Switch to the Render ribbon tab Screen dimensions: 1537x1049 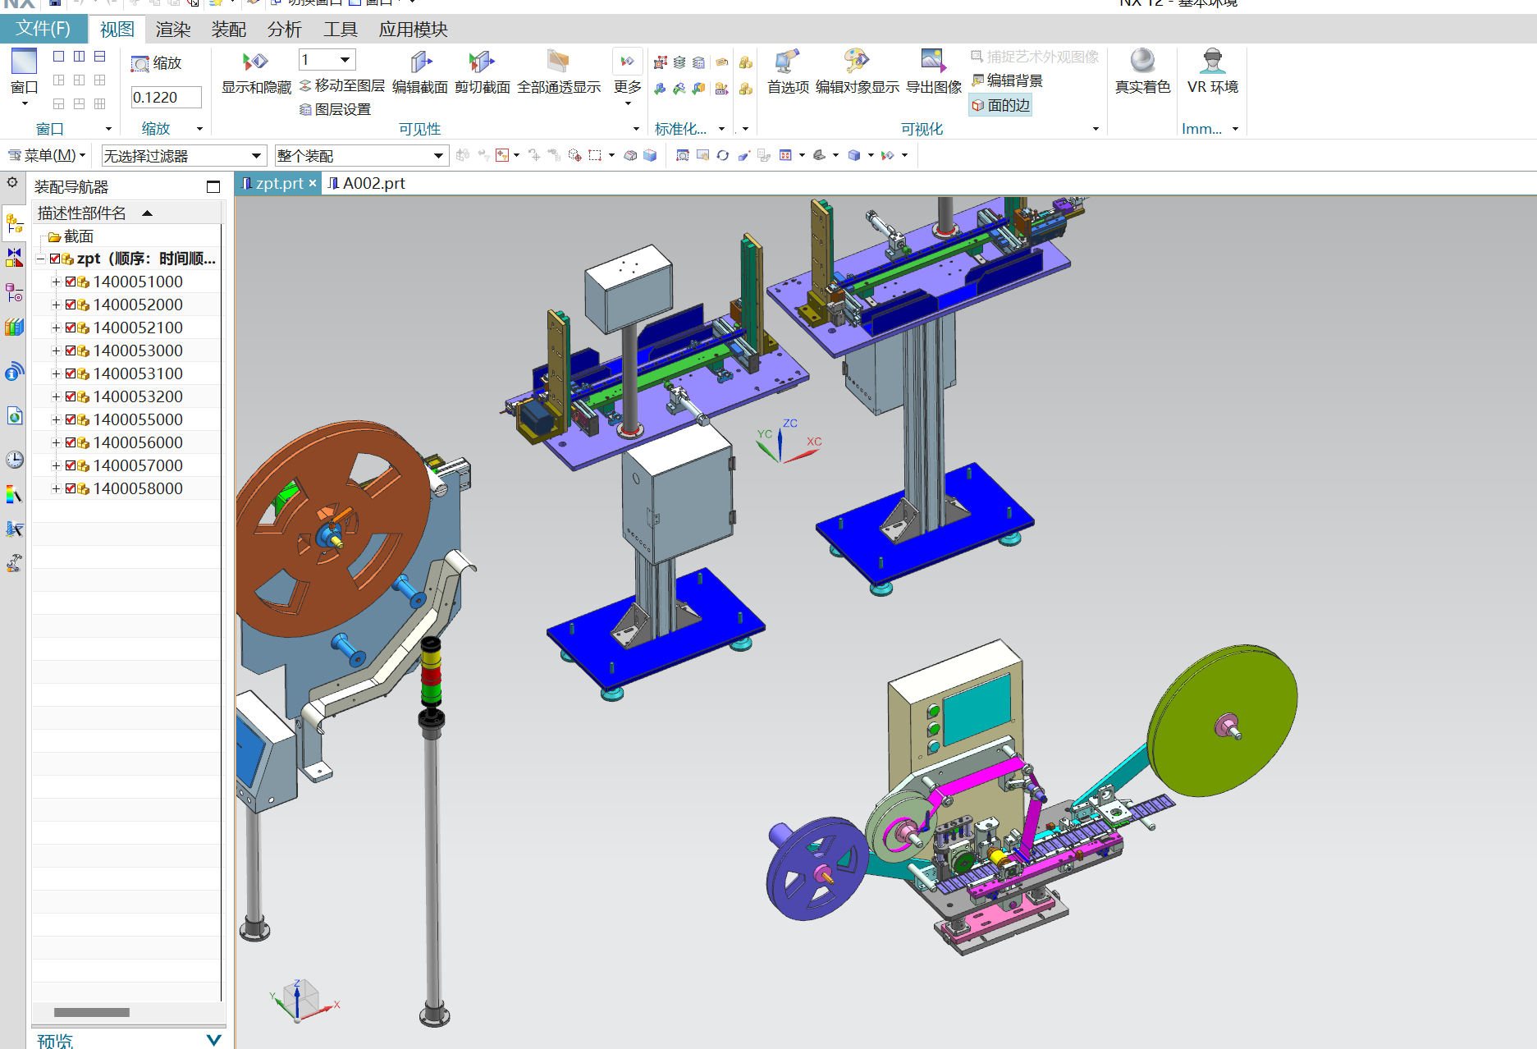173,30
